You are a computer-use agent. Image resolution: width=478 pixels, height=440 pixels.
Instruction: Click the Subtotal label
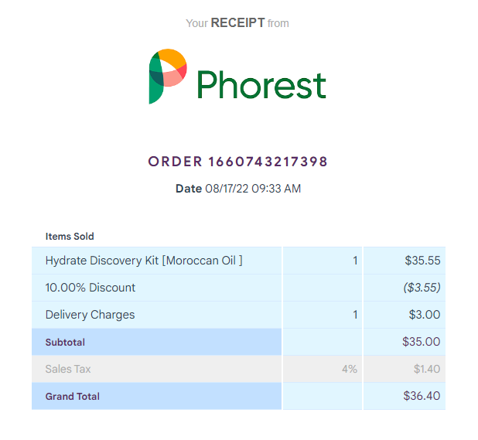(x=65, y=343)
